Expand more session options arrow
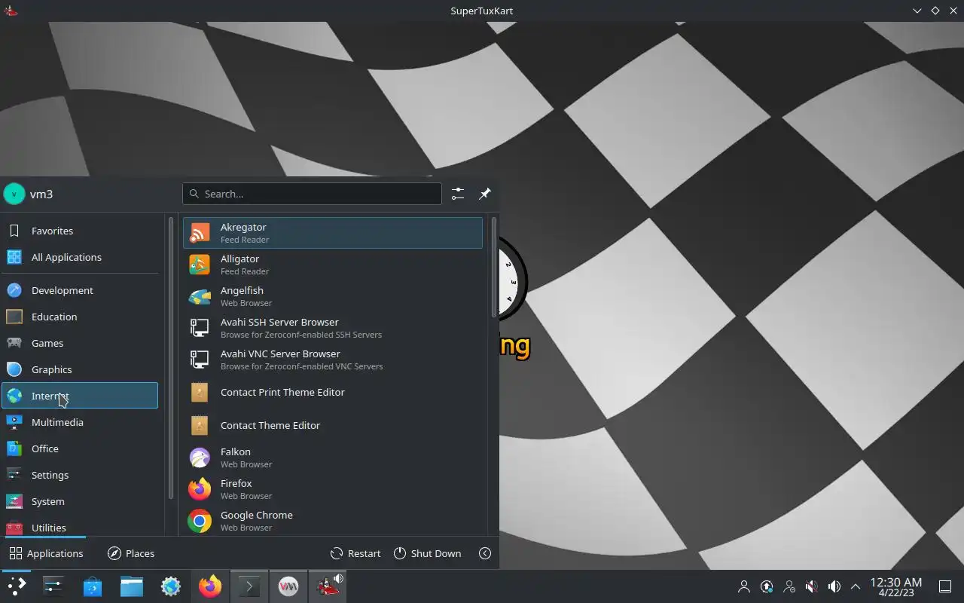964x603 pixels. click(x=485, y=553)
